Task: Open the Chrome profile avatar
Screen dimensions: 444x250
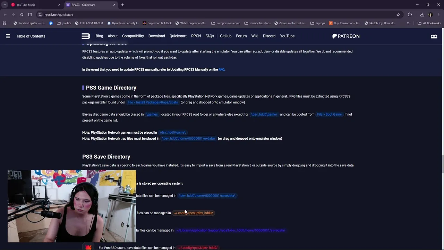Action: pyautogui.click(x=430, y=15)
